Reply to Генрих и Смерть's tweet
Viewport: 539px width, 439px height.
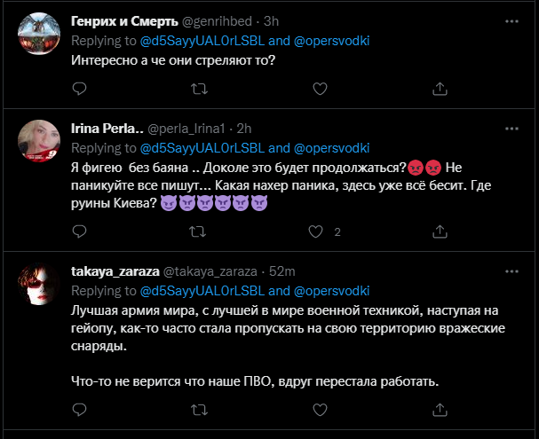click(78, 88)
